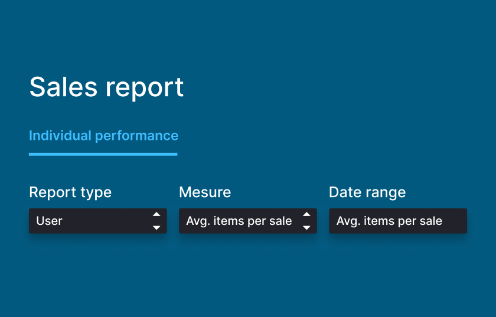Click empty right side of Date range field

click(x=455, y=221)
